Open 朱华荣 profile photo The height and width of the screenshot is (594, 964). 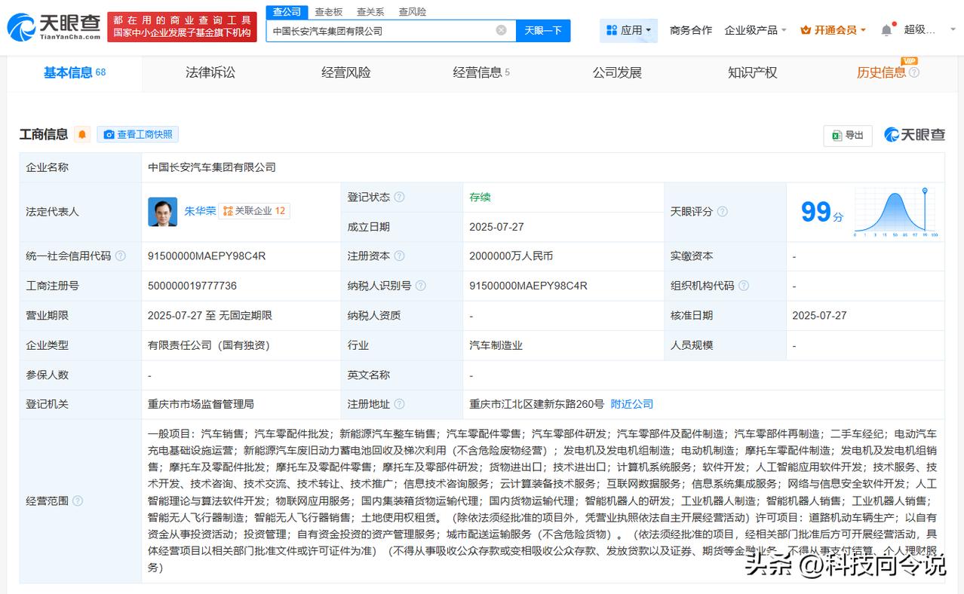point(162,212)
